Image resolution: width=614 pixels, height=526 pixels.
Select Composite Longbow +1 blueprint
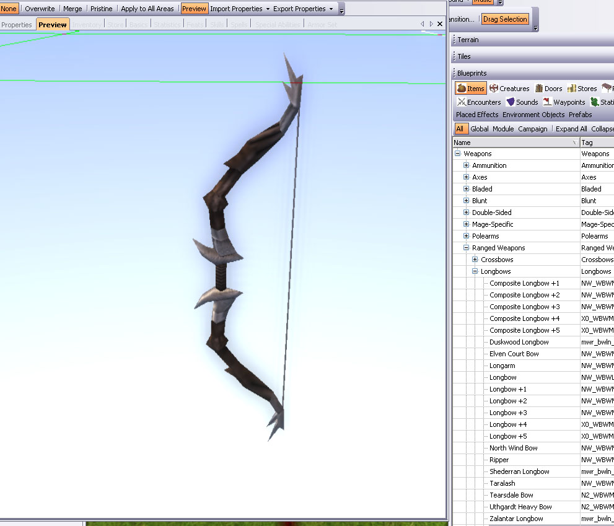(x=524, y=283)
